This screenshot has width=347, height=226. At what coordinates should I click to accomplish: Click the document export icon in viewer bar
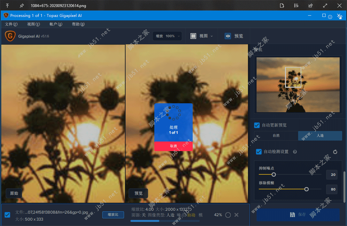[282, 5]
